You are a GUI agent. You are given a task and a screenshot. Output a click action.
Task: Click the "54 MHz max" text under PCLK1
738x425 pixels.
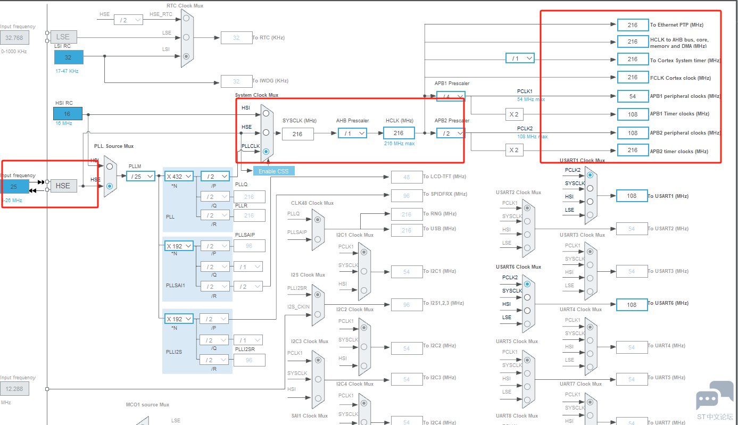[531, 99]
